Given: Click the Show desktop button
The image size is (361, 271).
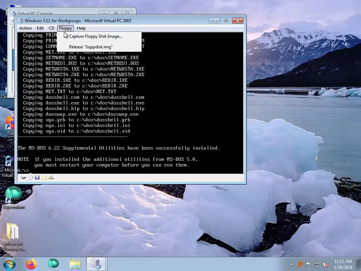Looking at the screenshot, I should [x=359, y=264].
